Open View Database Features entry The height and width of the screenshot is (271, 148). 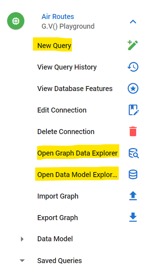point(75,89)
